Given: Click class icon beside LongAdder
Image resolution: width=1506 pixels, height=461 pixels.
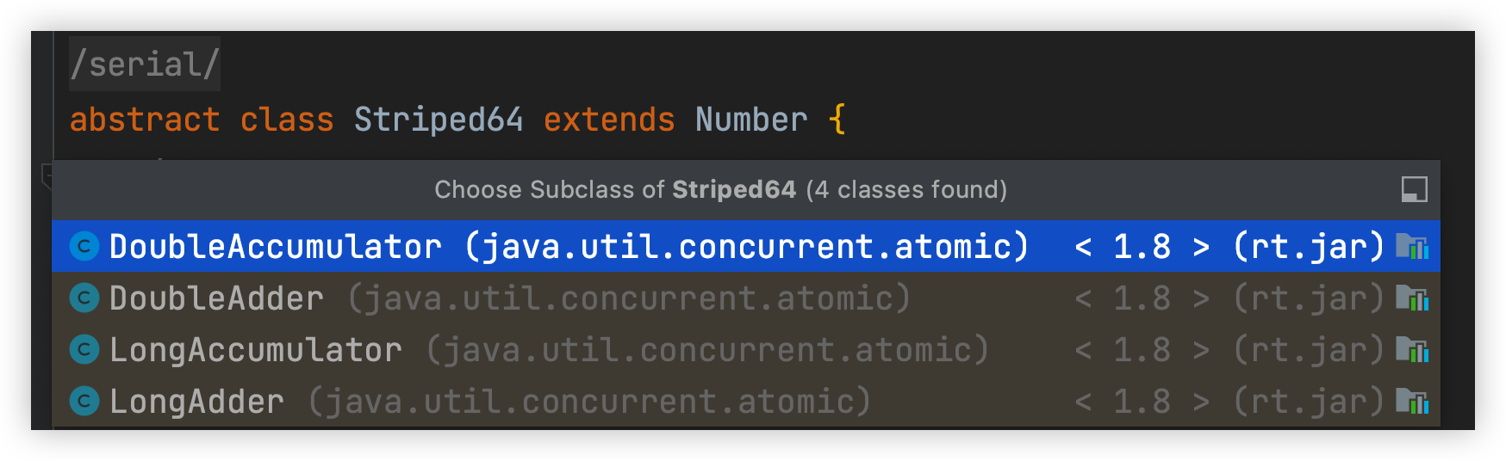Looking at the screenshot, I should pos(84,402).
